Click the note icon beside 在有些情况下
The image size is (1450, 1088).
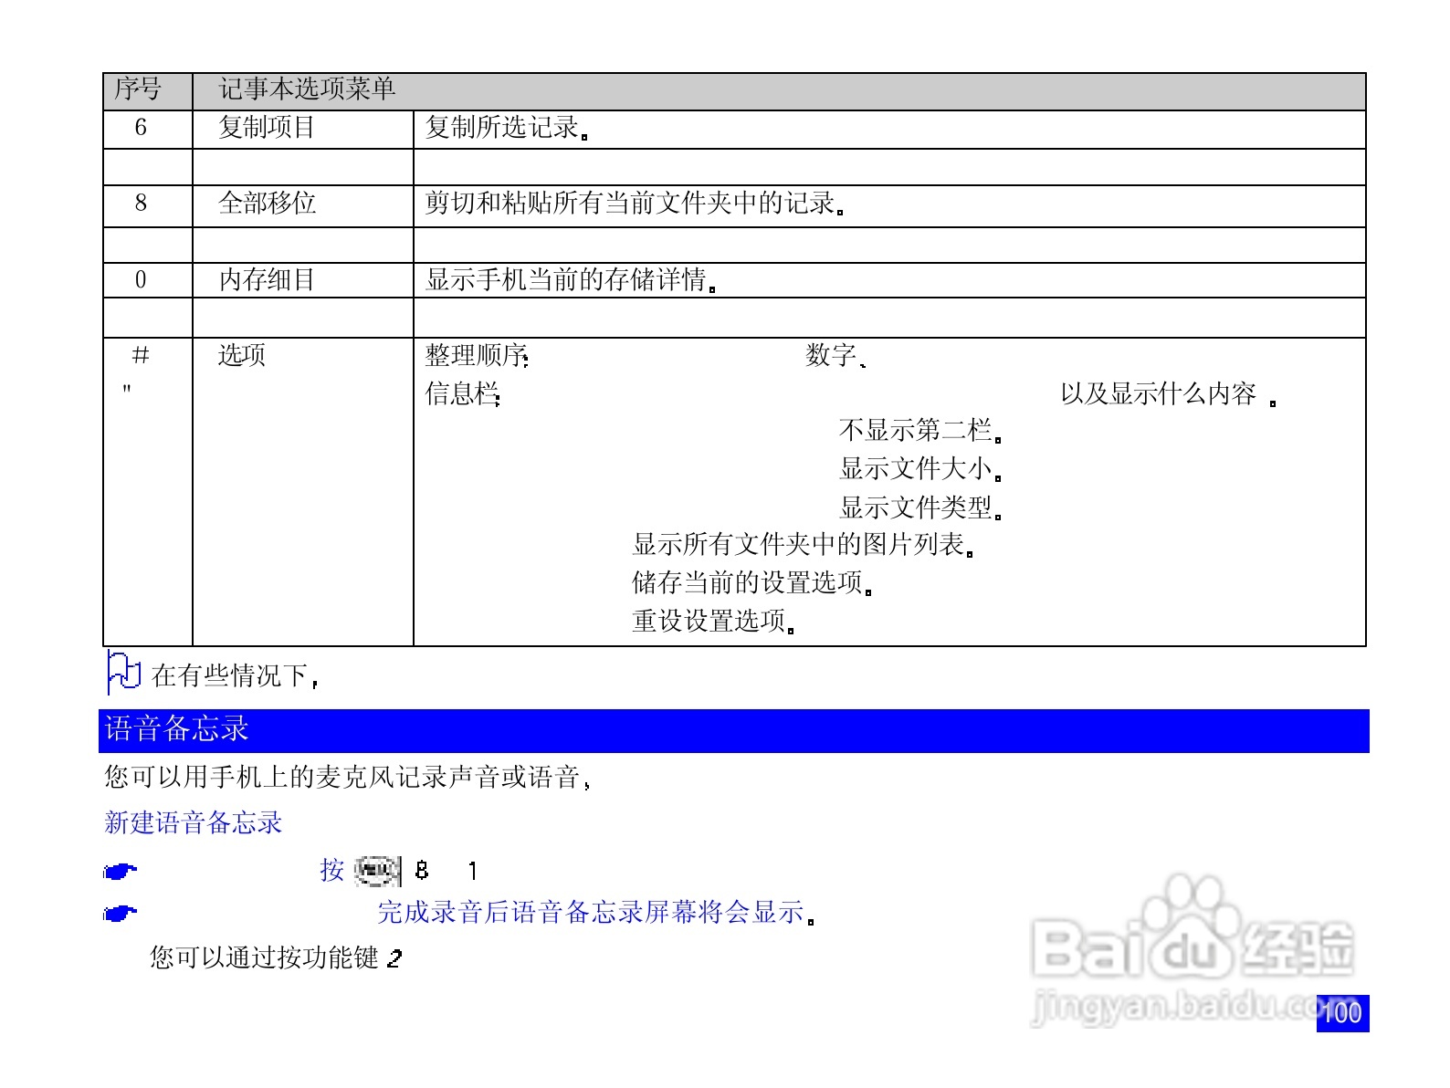pos(123,673)
